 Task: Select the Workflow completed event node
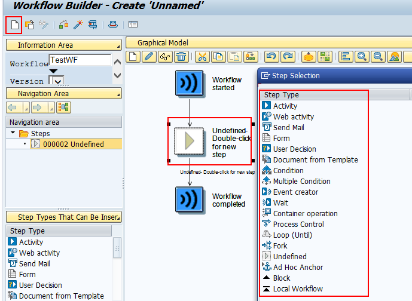189,200
